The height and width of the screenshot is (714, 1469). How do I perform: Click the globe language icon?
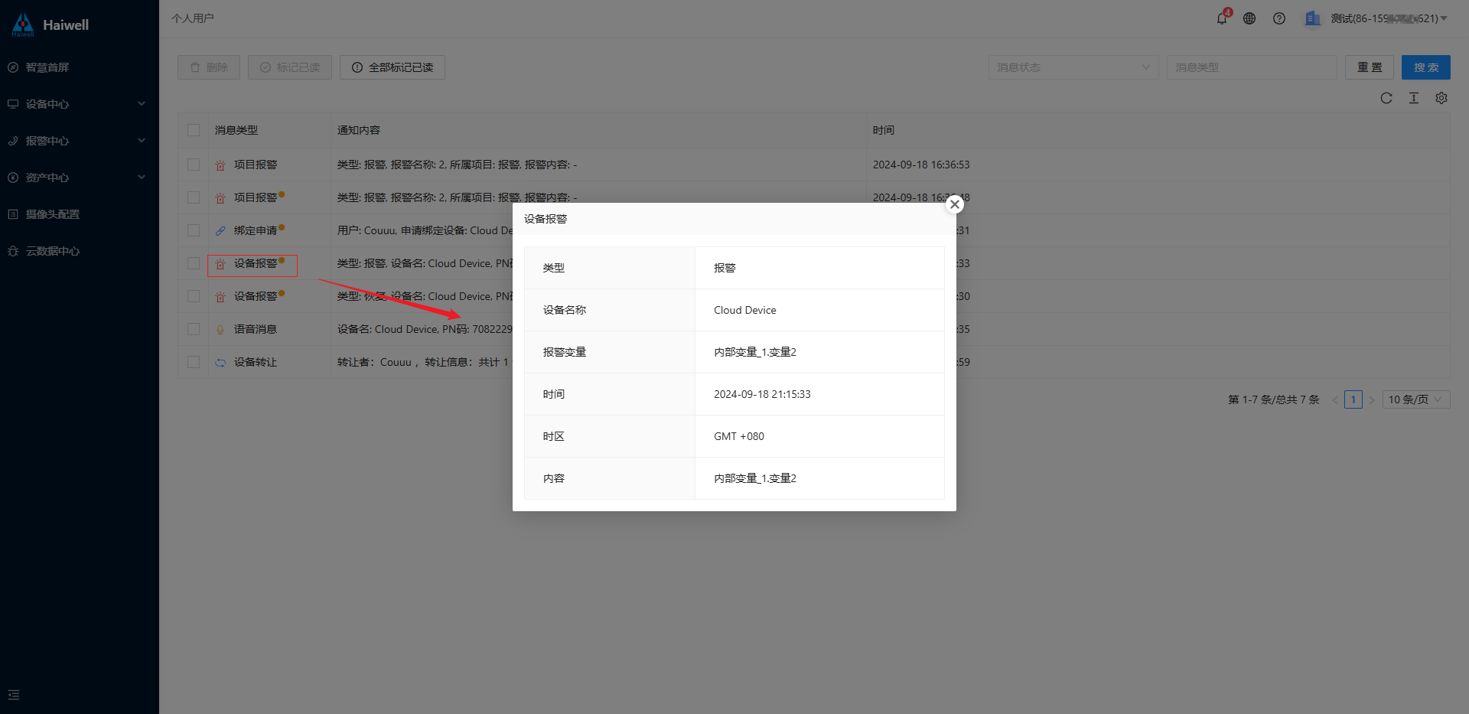[x=1249, y=18]
